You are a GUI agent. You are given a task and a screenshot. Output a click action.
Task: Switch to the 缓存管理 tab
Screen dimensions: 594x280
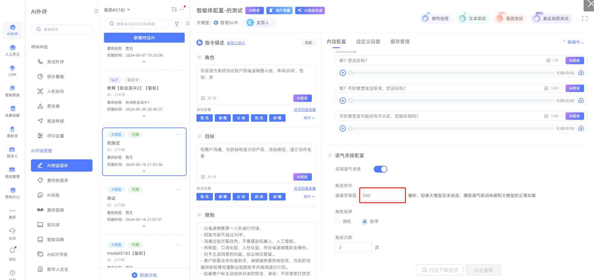(400, 42)
